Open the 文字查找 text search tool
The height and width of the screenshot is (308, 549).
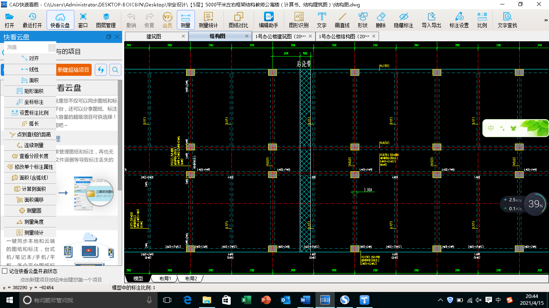pyautogui.click(x=508, y=20)
